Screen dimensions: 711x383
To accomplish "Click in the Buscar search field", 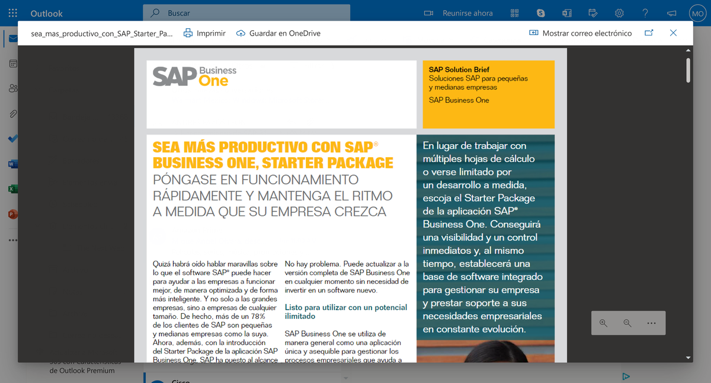I will point(247,12).
